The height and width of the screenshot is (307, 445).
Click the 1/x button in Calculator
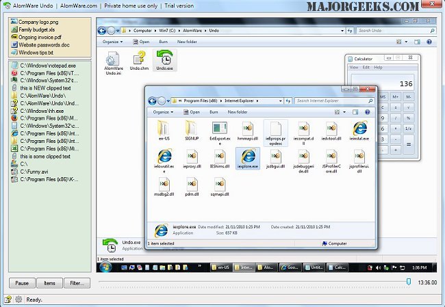point(409,129)
